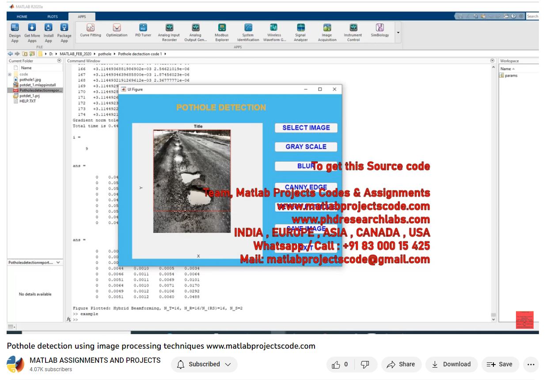Open Current Folder panel actions menu
This screenshot has height=380, width=546.
tap(60, 61)
